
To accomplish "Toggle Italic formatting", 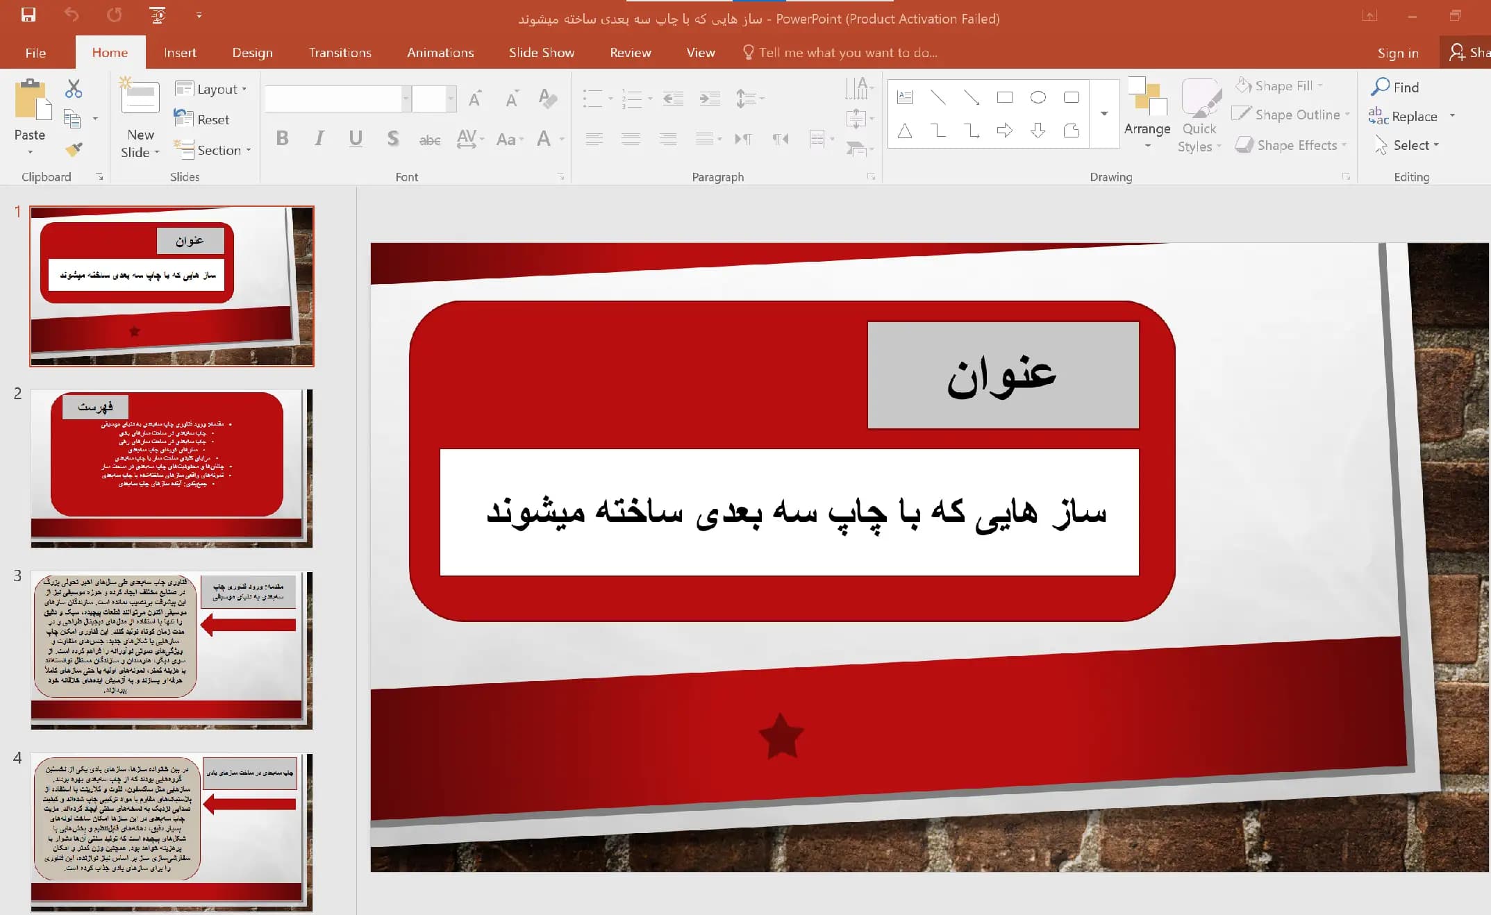I will click(x=319, y=138).
